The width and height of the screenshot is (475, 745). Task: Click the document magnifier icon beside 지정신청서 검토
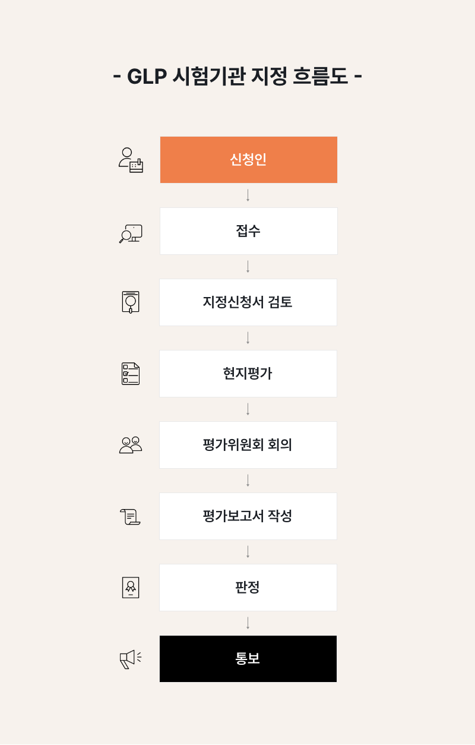tap(131, 302)
